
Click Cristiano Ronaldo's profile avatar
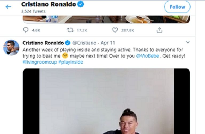(x=11, y=47)
